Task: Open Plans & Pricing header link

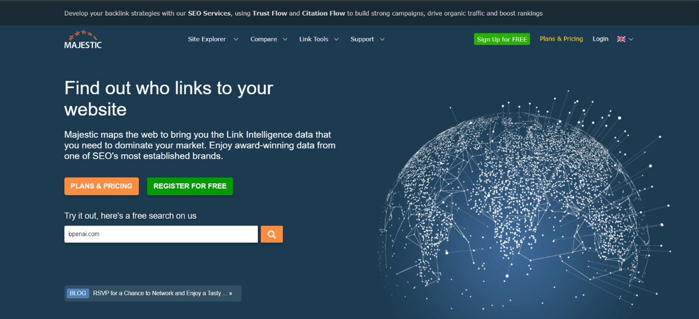Action: [x=561, y=39]
